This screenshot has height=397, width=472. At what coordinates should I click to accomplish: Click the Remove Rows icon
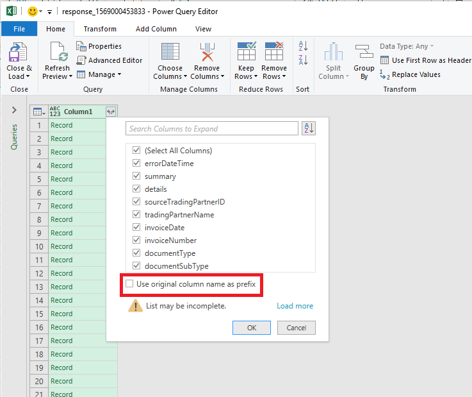[x=274, y=51]
